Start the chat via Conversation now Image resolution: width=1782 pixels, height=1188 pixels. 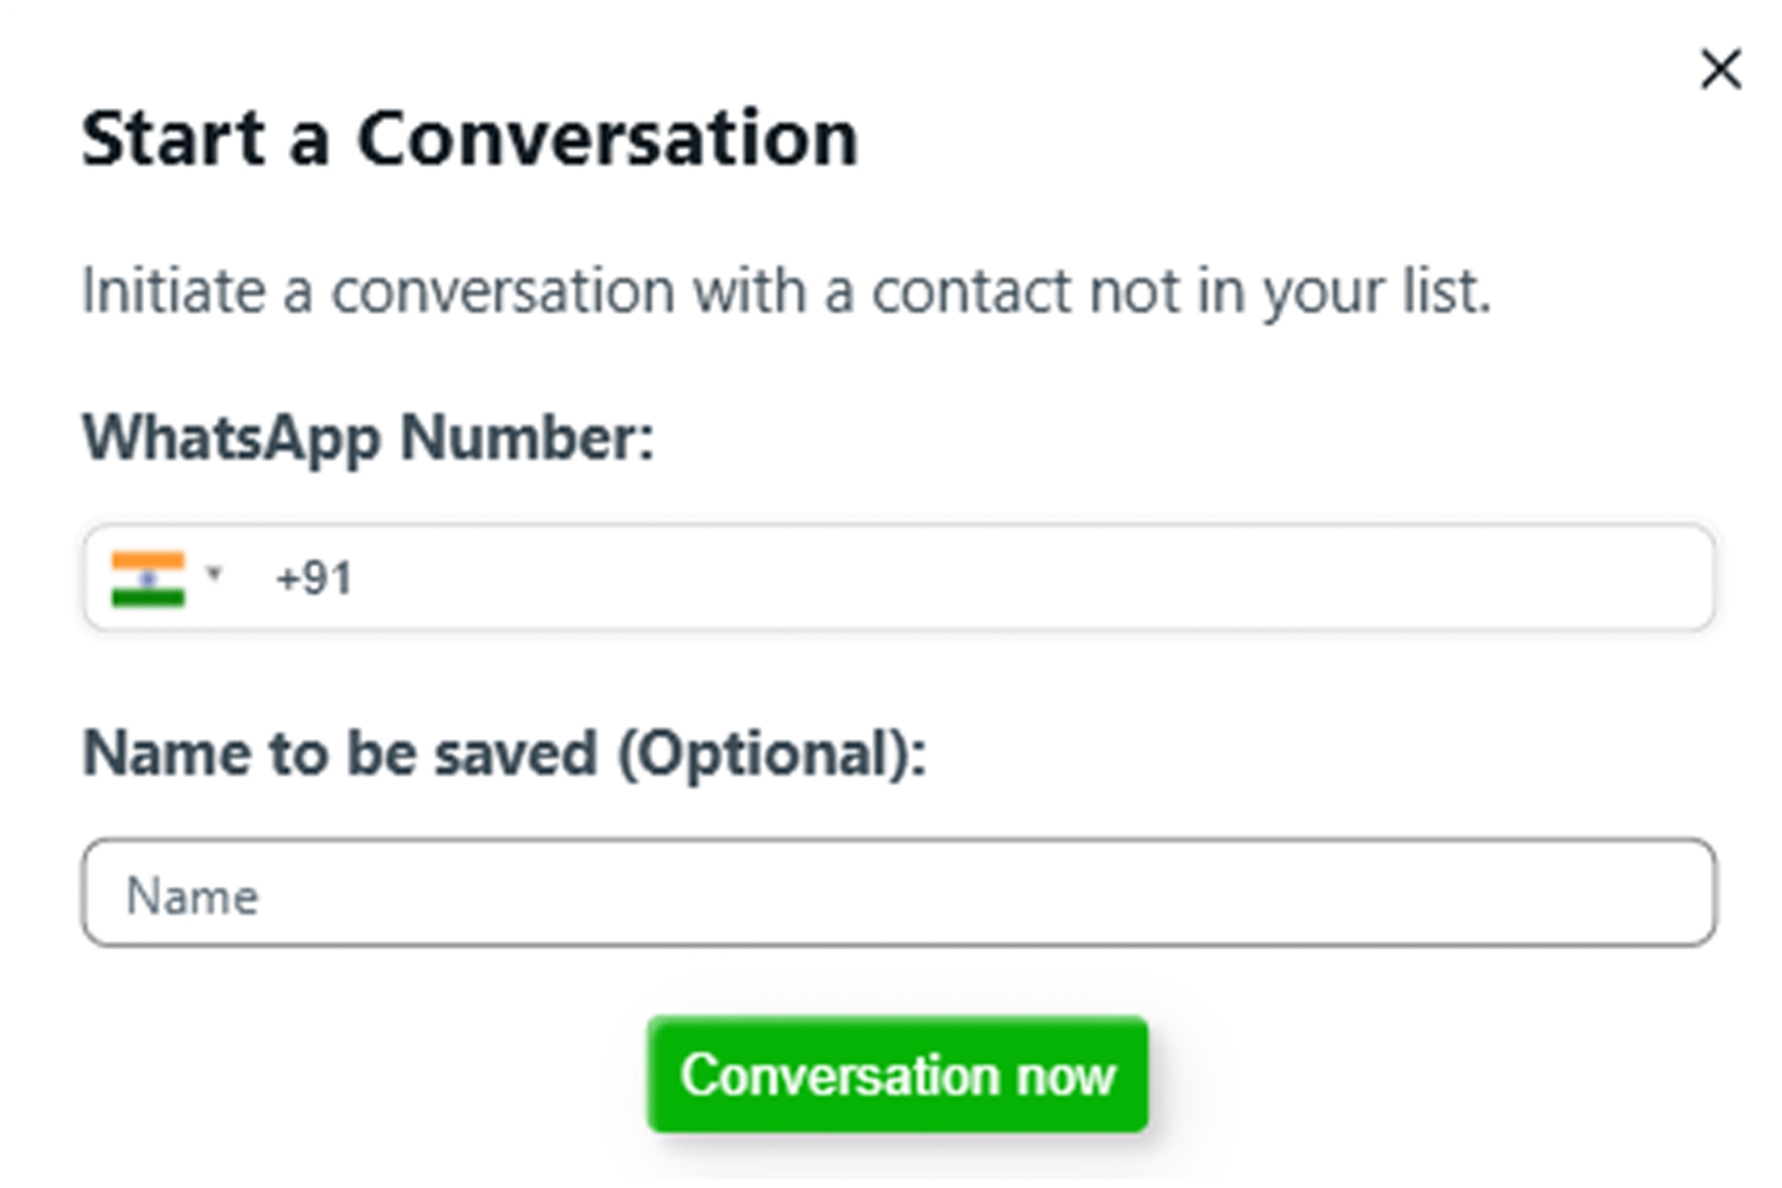coord(897,1075)
